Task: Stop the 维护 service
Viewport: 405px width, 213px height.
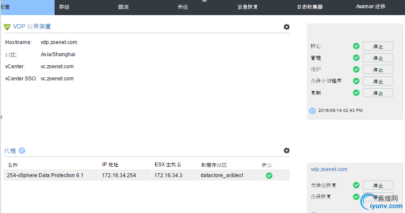Action: point(378,69)
